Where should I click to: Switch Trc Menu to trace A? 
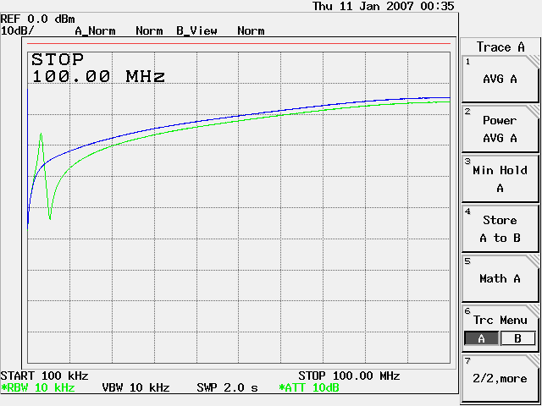pos(481,338)
